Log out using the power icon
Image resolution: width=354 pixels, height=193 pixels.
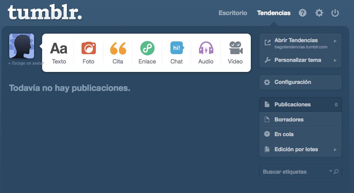tap(335, 13)
